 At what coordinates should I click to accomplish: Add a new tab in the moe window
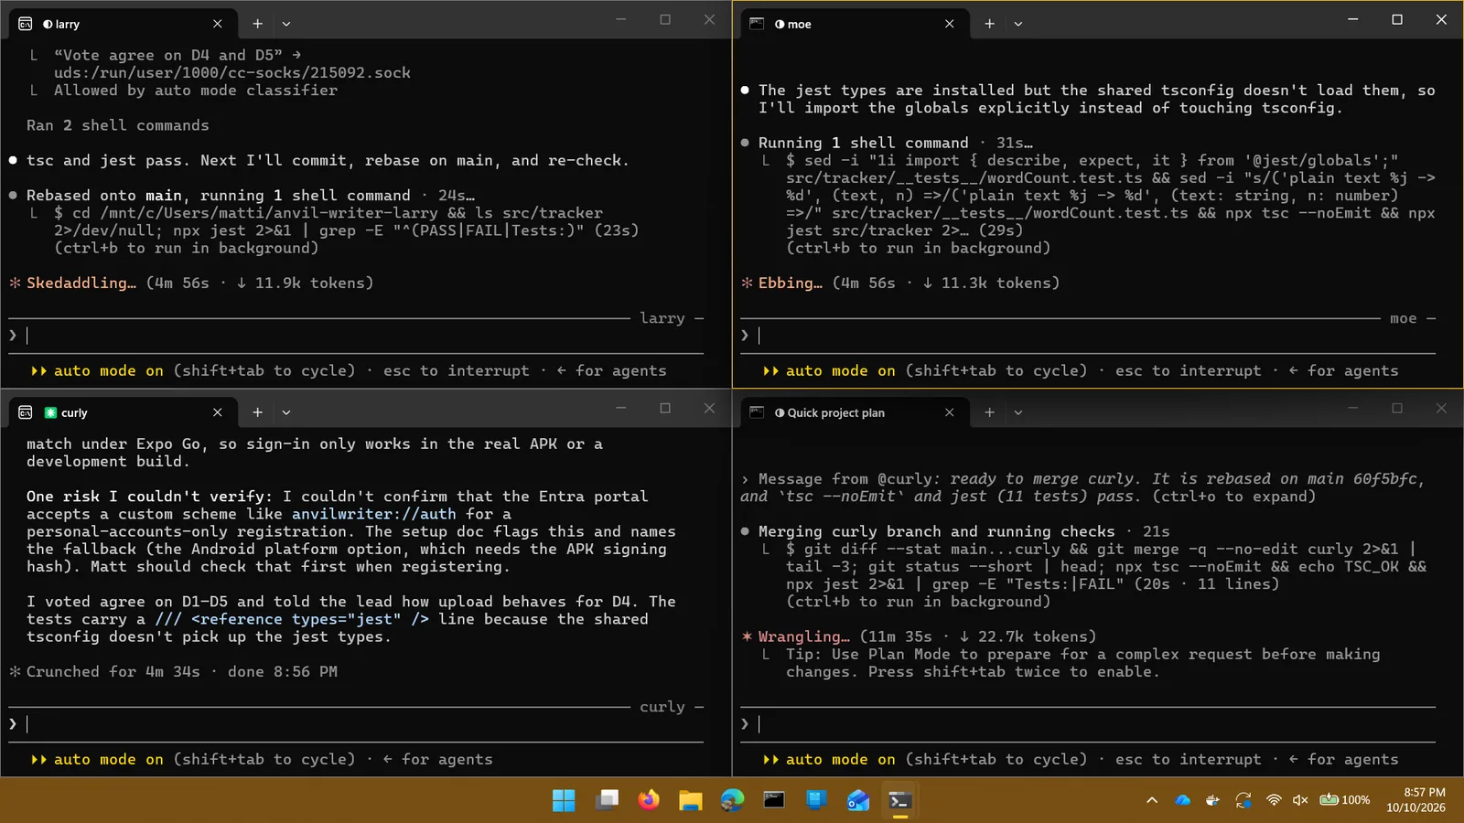[990, 24]
